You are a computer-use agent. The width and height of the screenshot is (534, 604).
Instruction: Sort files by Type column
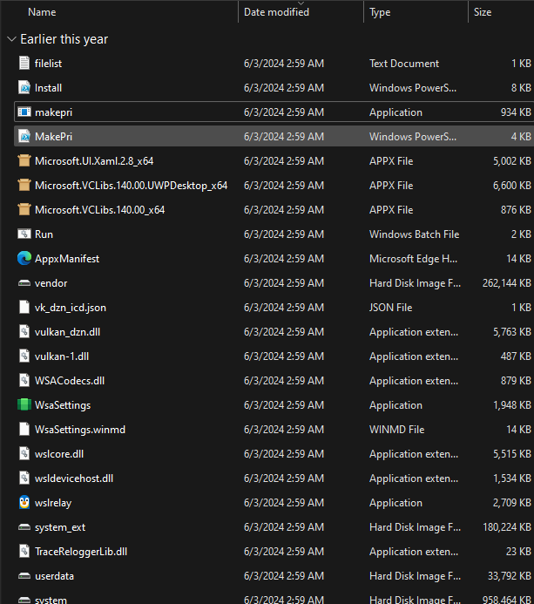380,12
